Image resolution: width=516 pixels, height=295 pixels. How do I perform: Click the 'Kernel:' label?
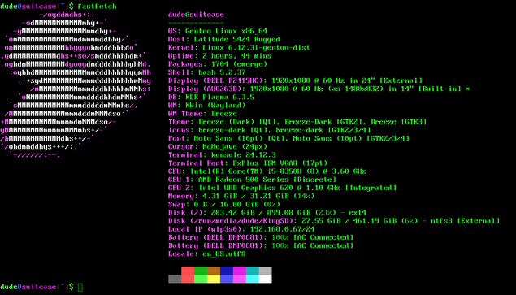coord(184,47)
